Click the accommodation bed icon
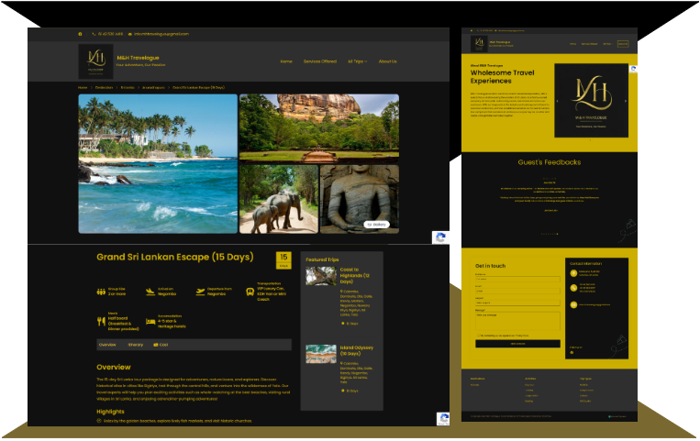 150,322
